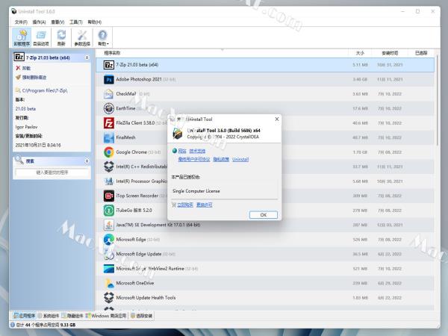Viewport: 448px width, 336px height.
Task: Select Microsoft Update Health Tools icon
Action: (109, 298)
